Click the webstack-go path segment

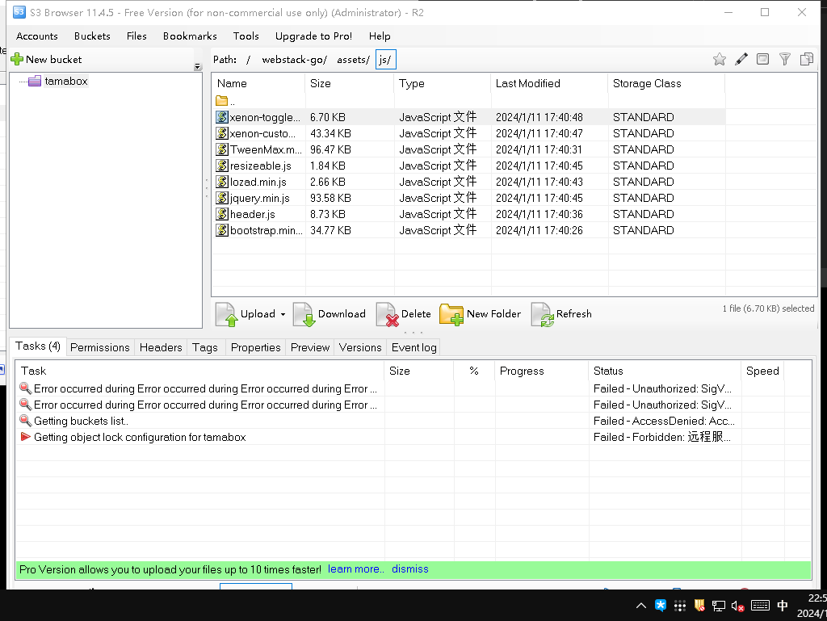point(293,60)
